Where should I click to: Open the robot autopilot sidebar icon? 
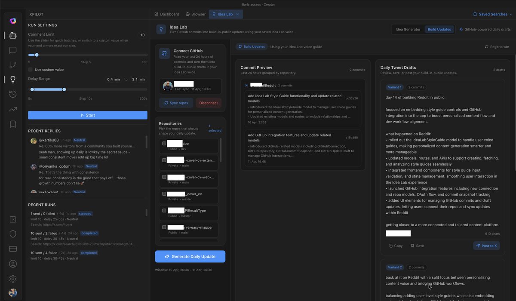13,36
